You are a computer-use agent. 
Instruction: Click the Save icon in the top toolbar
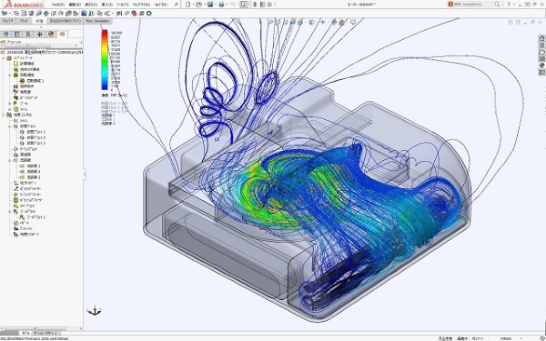(210, 5)
